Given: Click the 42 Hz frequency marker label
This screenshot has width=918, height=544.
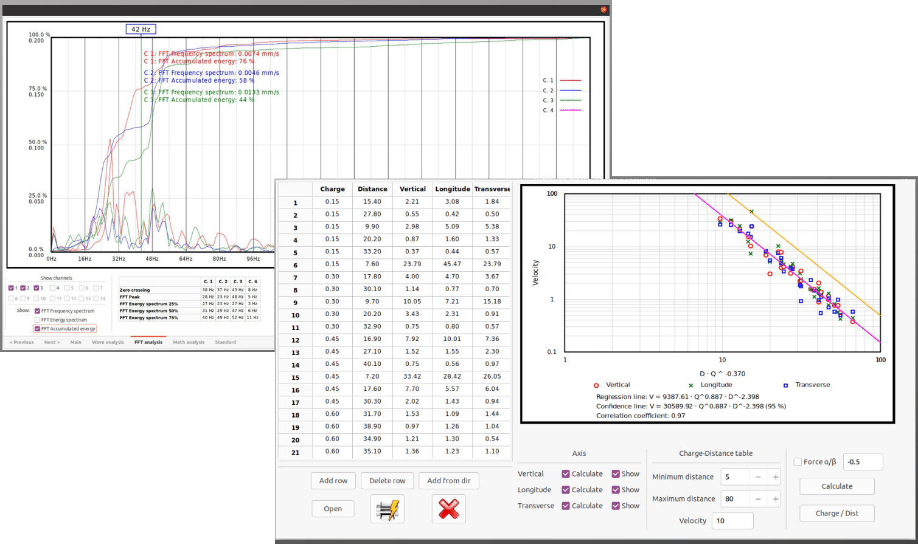Looking at the screenshot, I should [141, 29].
